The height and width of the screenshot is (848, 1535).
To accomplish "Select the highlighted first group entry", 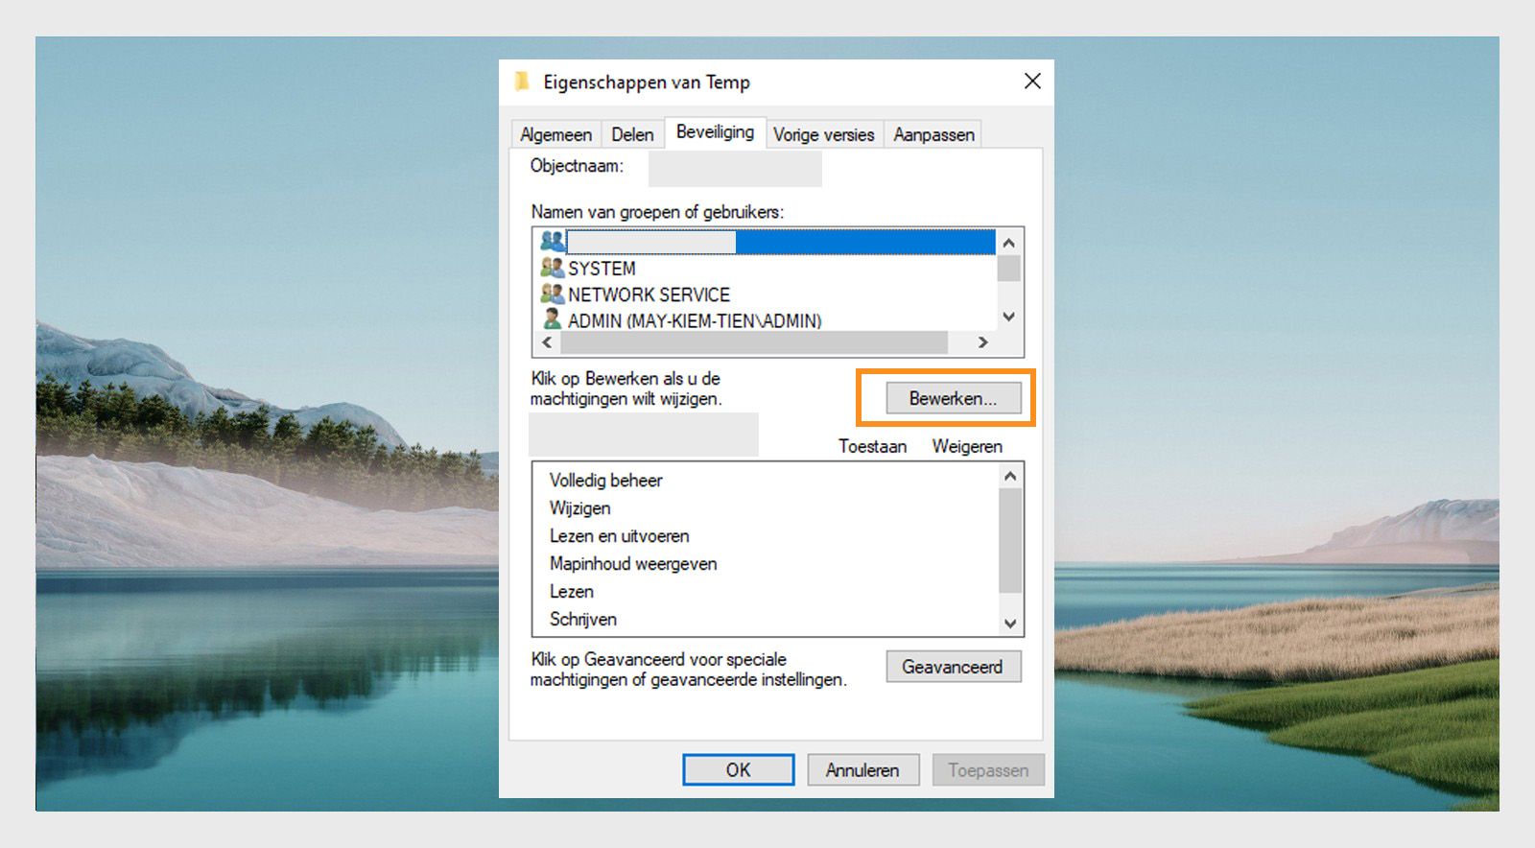I will pos(767,242).
